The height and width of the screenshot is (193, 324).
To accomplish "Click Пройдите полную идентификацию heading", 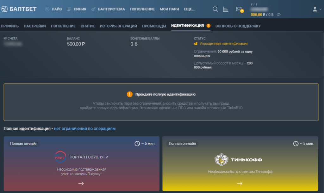I will coord(165,94).
